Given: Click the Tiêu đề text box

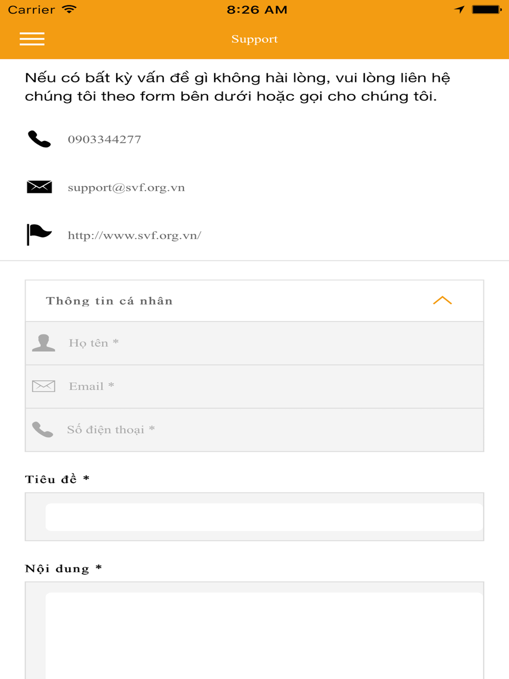Looking at the screenshot, I should (x=264, y=517).
